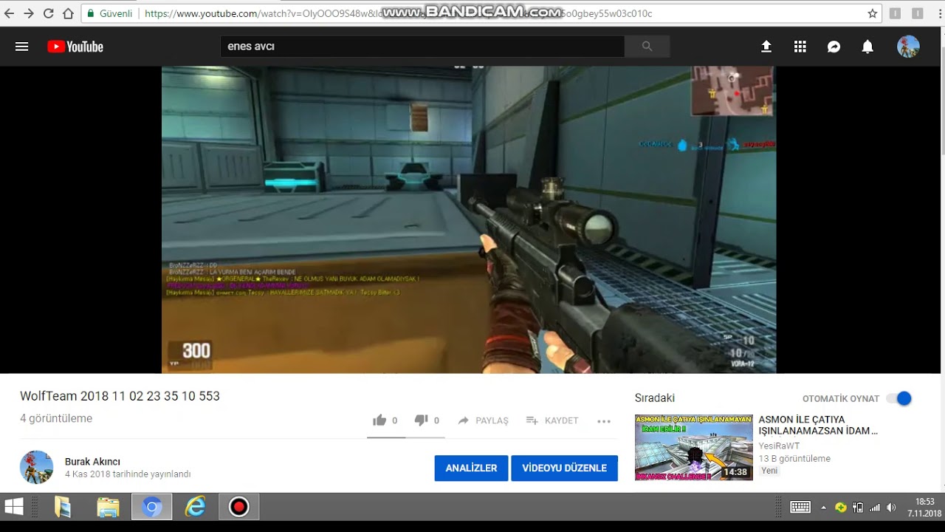Show hidden tray icons arrow
Screen dimensions: 945x532
(823, 508)
